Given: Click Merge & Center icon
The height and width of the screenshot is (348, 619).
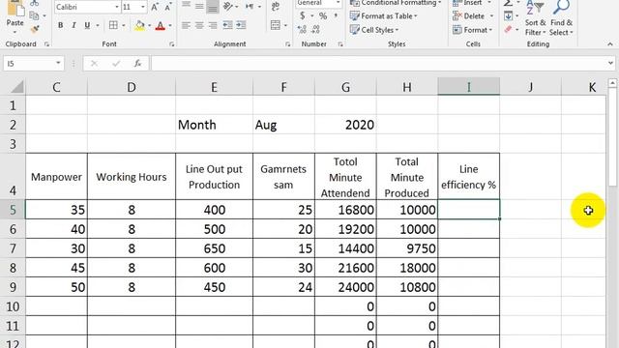Looking at the screenshot, I should (x=276, y=26).
